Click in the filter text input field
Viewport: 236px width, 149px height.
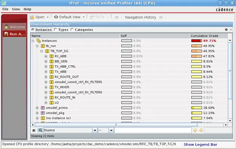point(153,130)
